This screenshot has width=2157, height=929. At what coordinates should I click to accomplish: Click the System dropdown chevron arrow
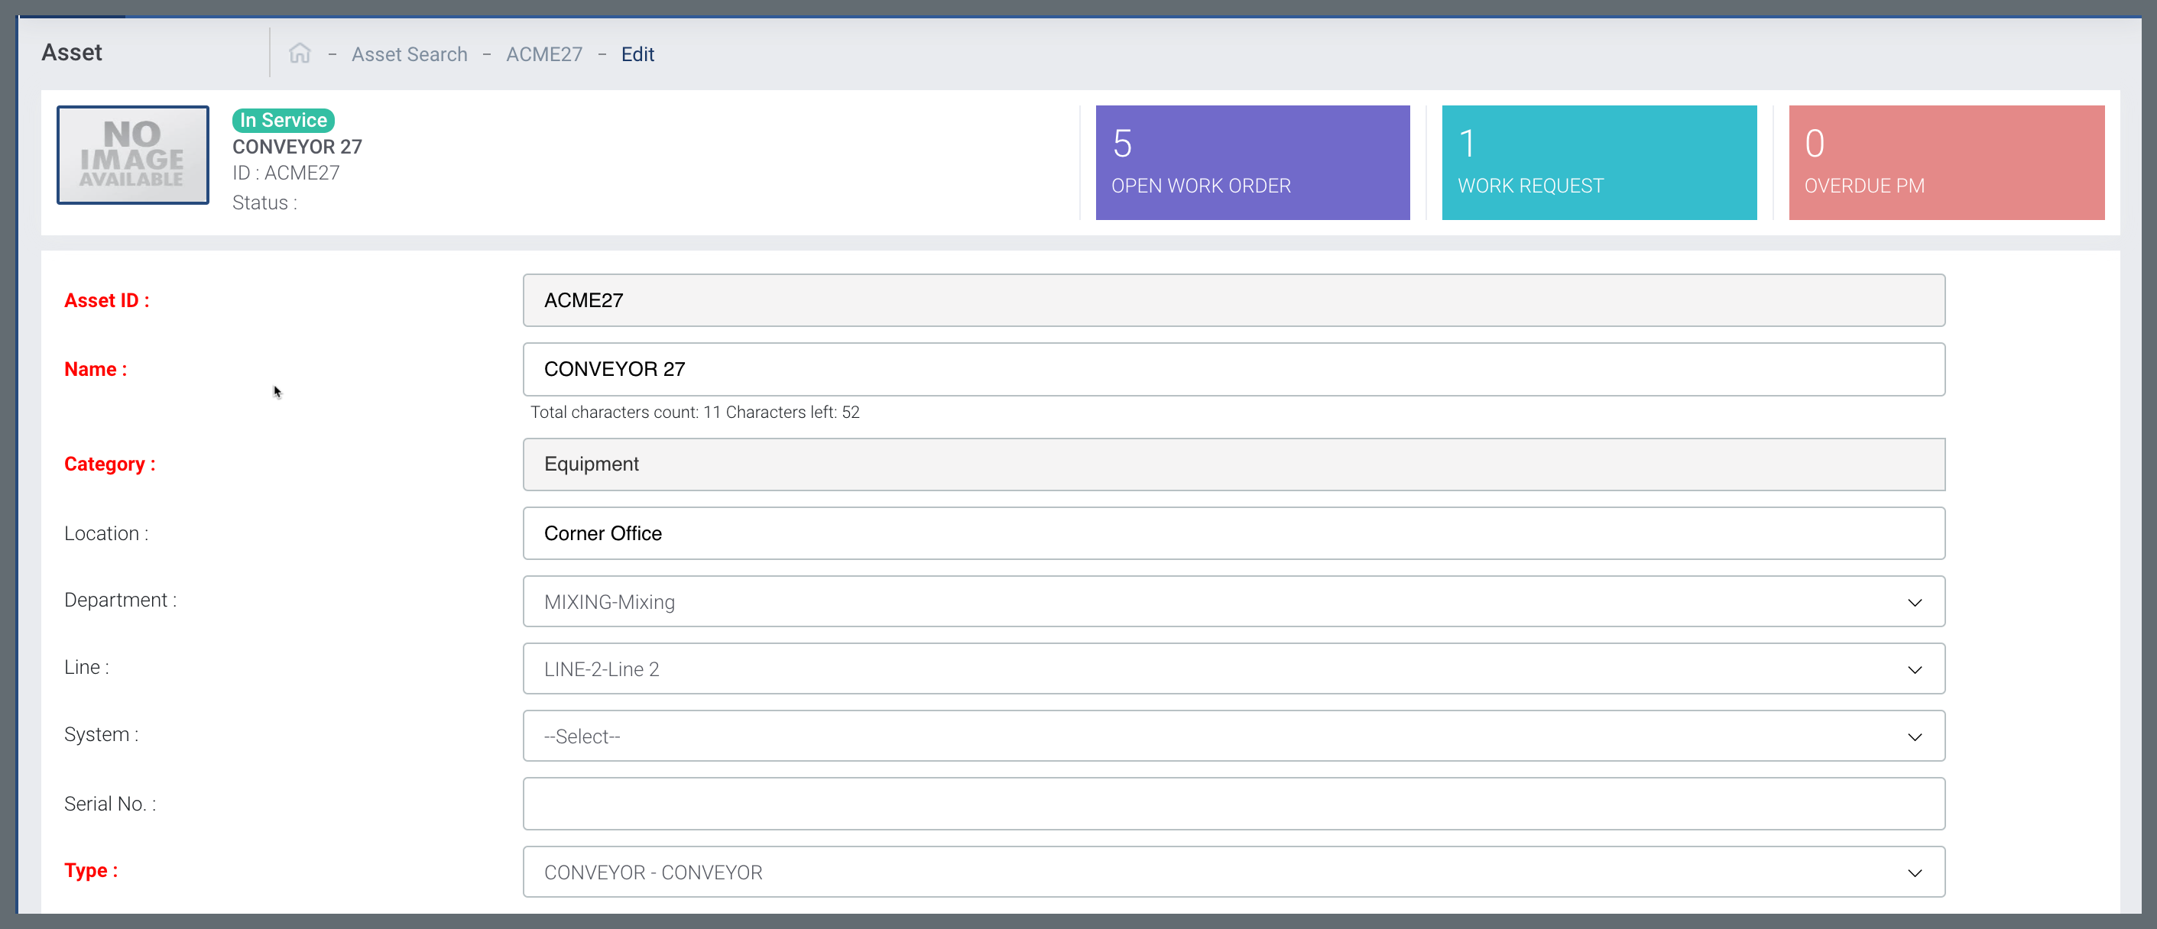coord(1914,737)
